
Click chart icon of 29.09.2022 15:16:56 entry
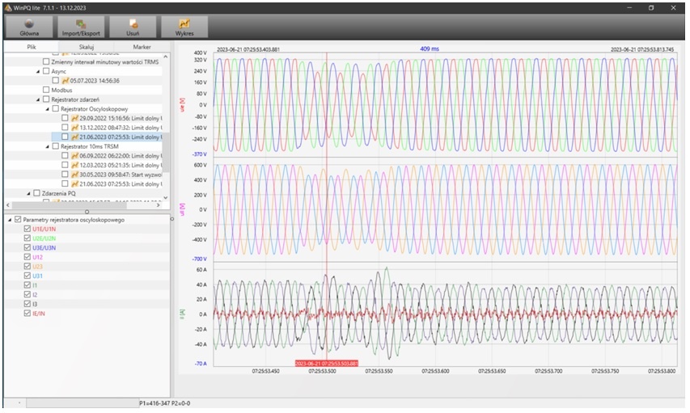74,118
